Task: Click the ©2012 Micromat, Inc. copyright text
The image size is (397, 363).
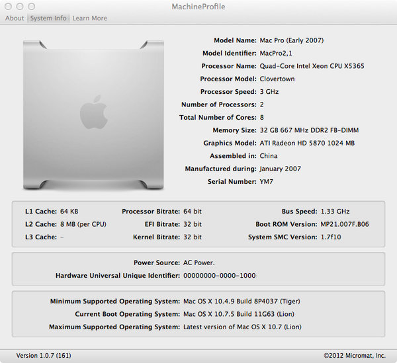Action: coord(355,356)
